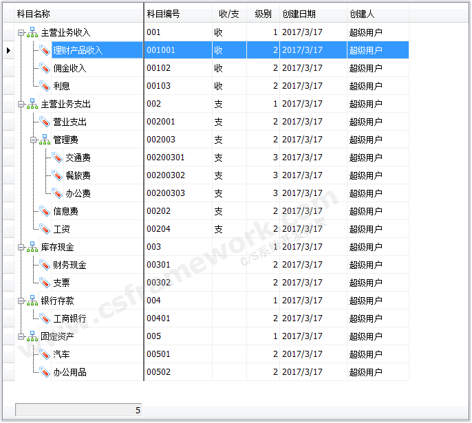Click the hierarchy icon beside 主营业务收入
This screenshot has width=472, height=423.
click(32, 32)
